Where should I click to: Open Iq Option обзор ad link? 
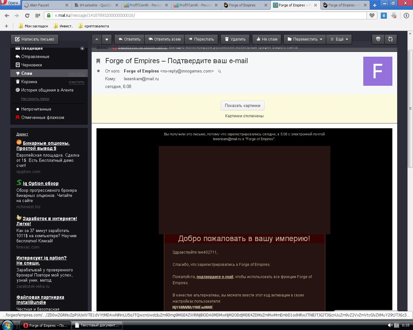coord(41,183)
